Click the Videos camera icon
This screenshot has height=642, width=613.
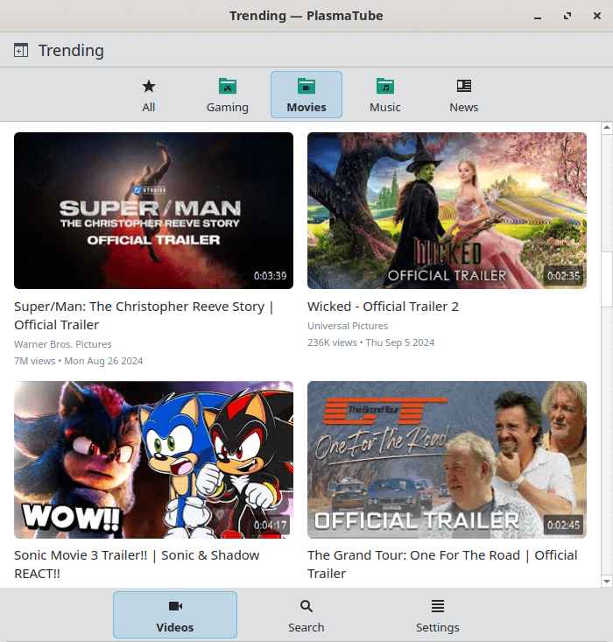(x=175, y=606)
